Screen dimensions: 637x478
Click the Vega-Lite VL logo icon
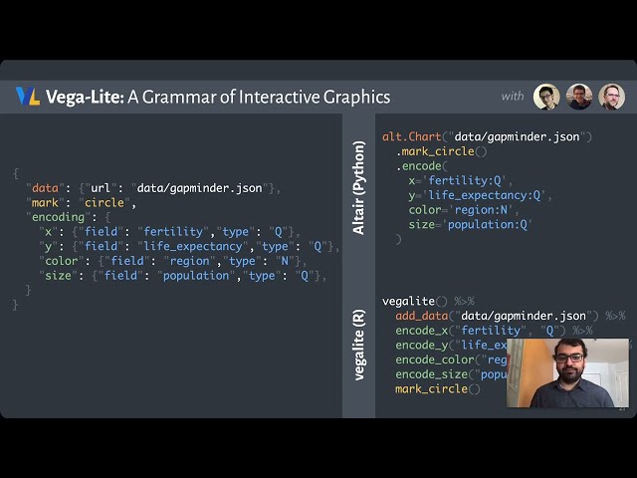[x=28, y=97]
